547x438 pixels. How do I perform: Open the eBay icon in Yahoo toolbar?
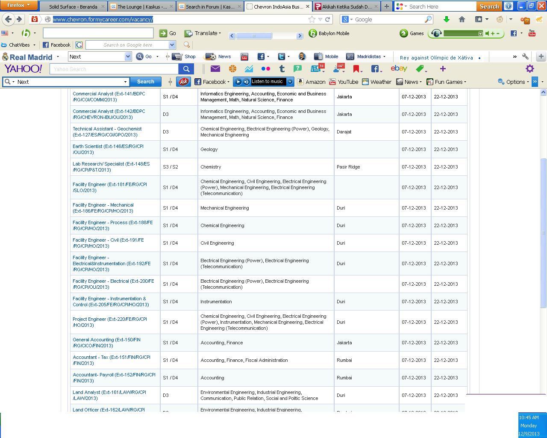coord(399,68)
